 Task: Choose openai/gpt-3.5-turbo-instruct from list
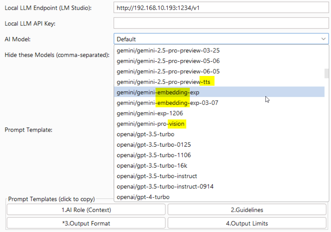[x=219, y=176]
